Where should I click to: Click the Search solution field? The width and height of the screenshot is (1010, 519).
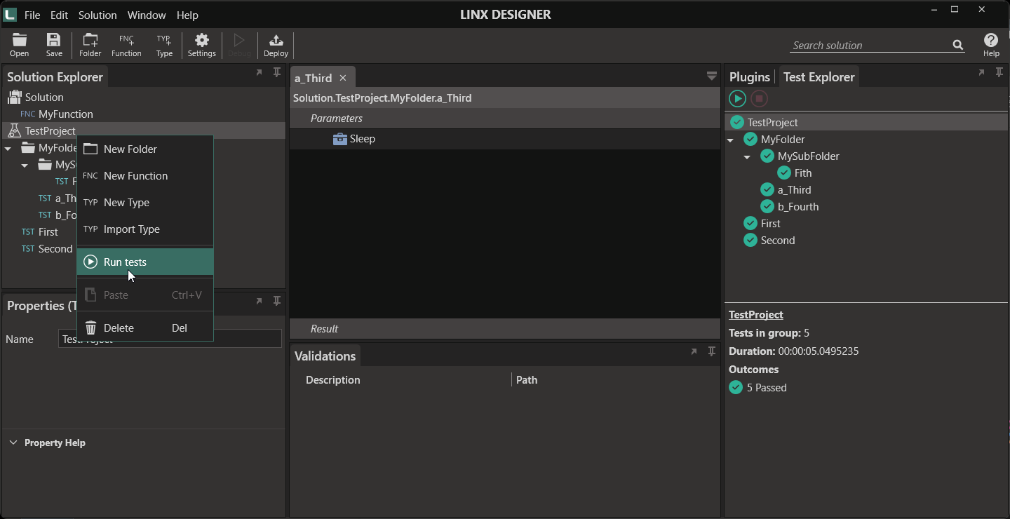coord(870,46)
